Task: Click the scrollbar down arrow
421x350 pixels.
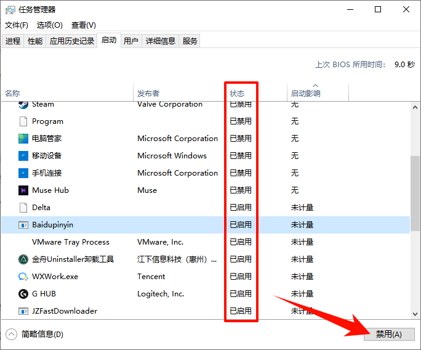Action: click(415, 314)
